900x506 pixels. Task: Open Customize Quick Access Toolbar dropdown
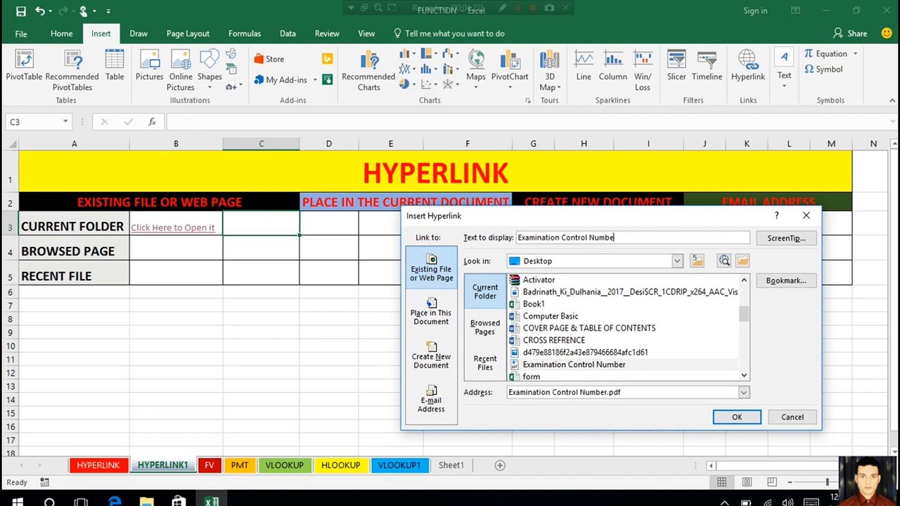(x=108, y=11)
